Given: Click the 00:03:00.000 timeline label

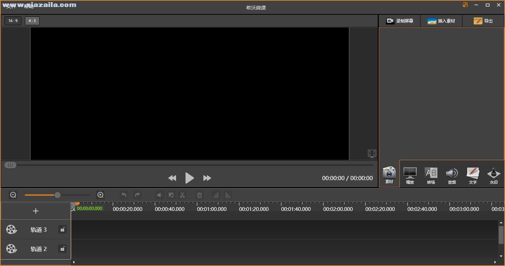Looking at the screenshot, I should click(464, 209).
